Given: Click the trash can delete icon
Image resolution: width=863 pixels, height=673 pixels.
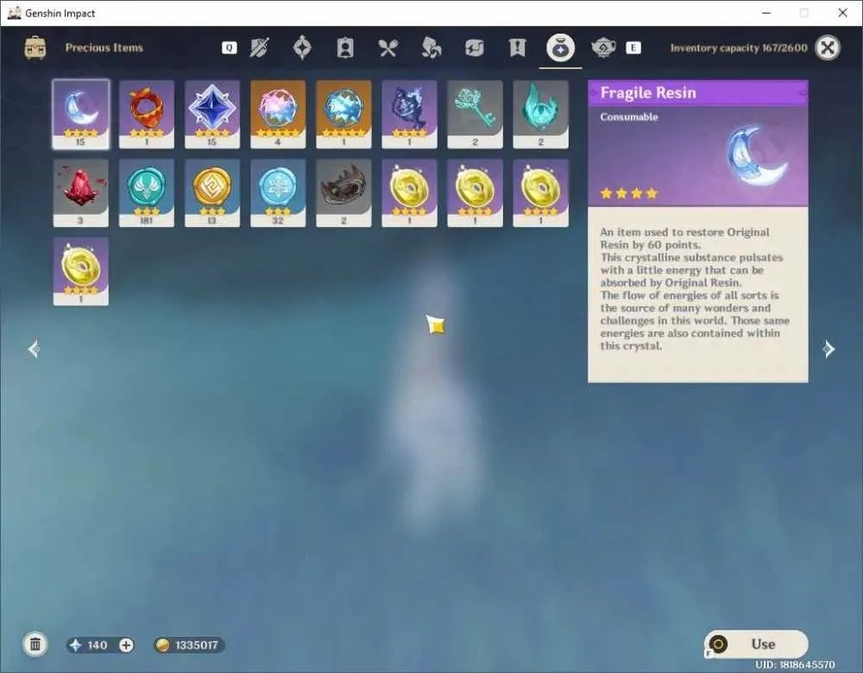Looking at the screenshot, I should pos(35,645).
